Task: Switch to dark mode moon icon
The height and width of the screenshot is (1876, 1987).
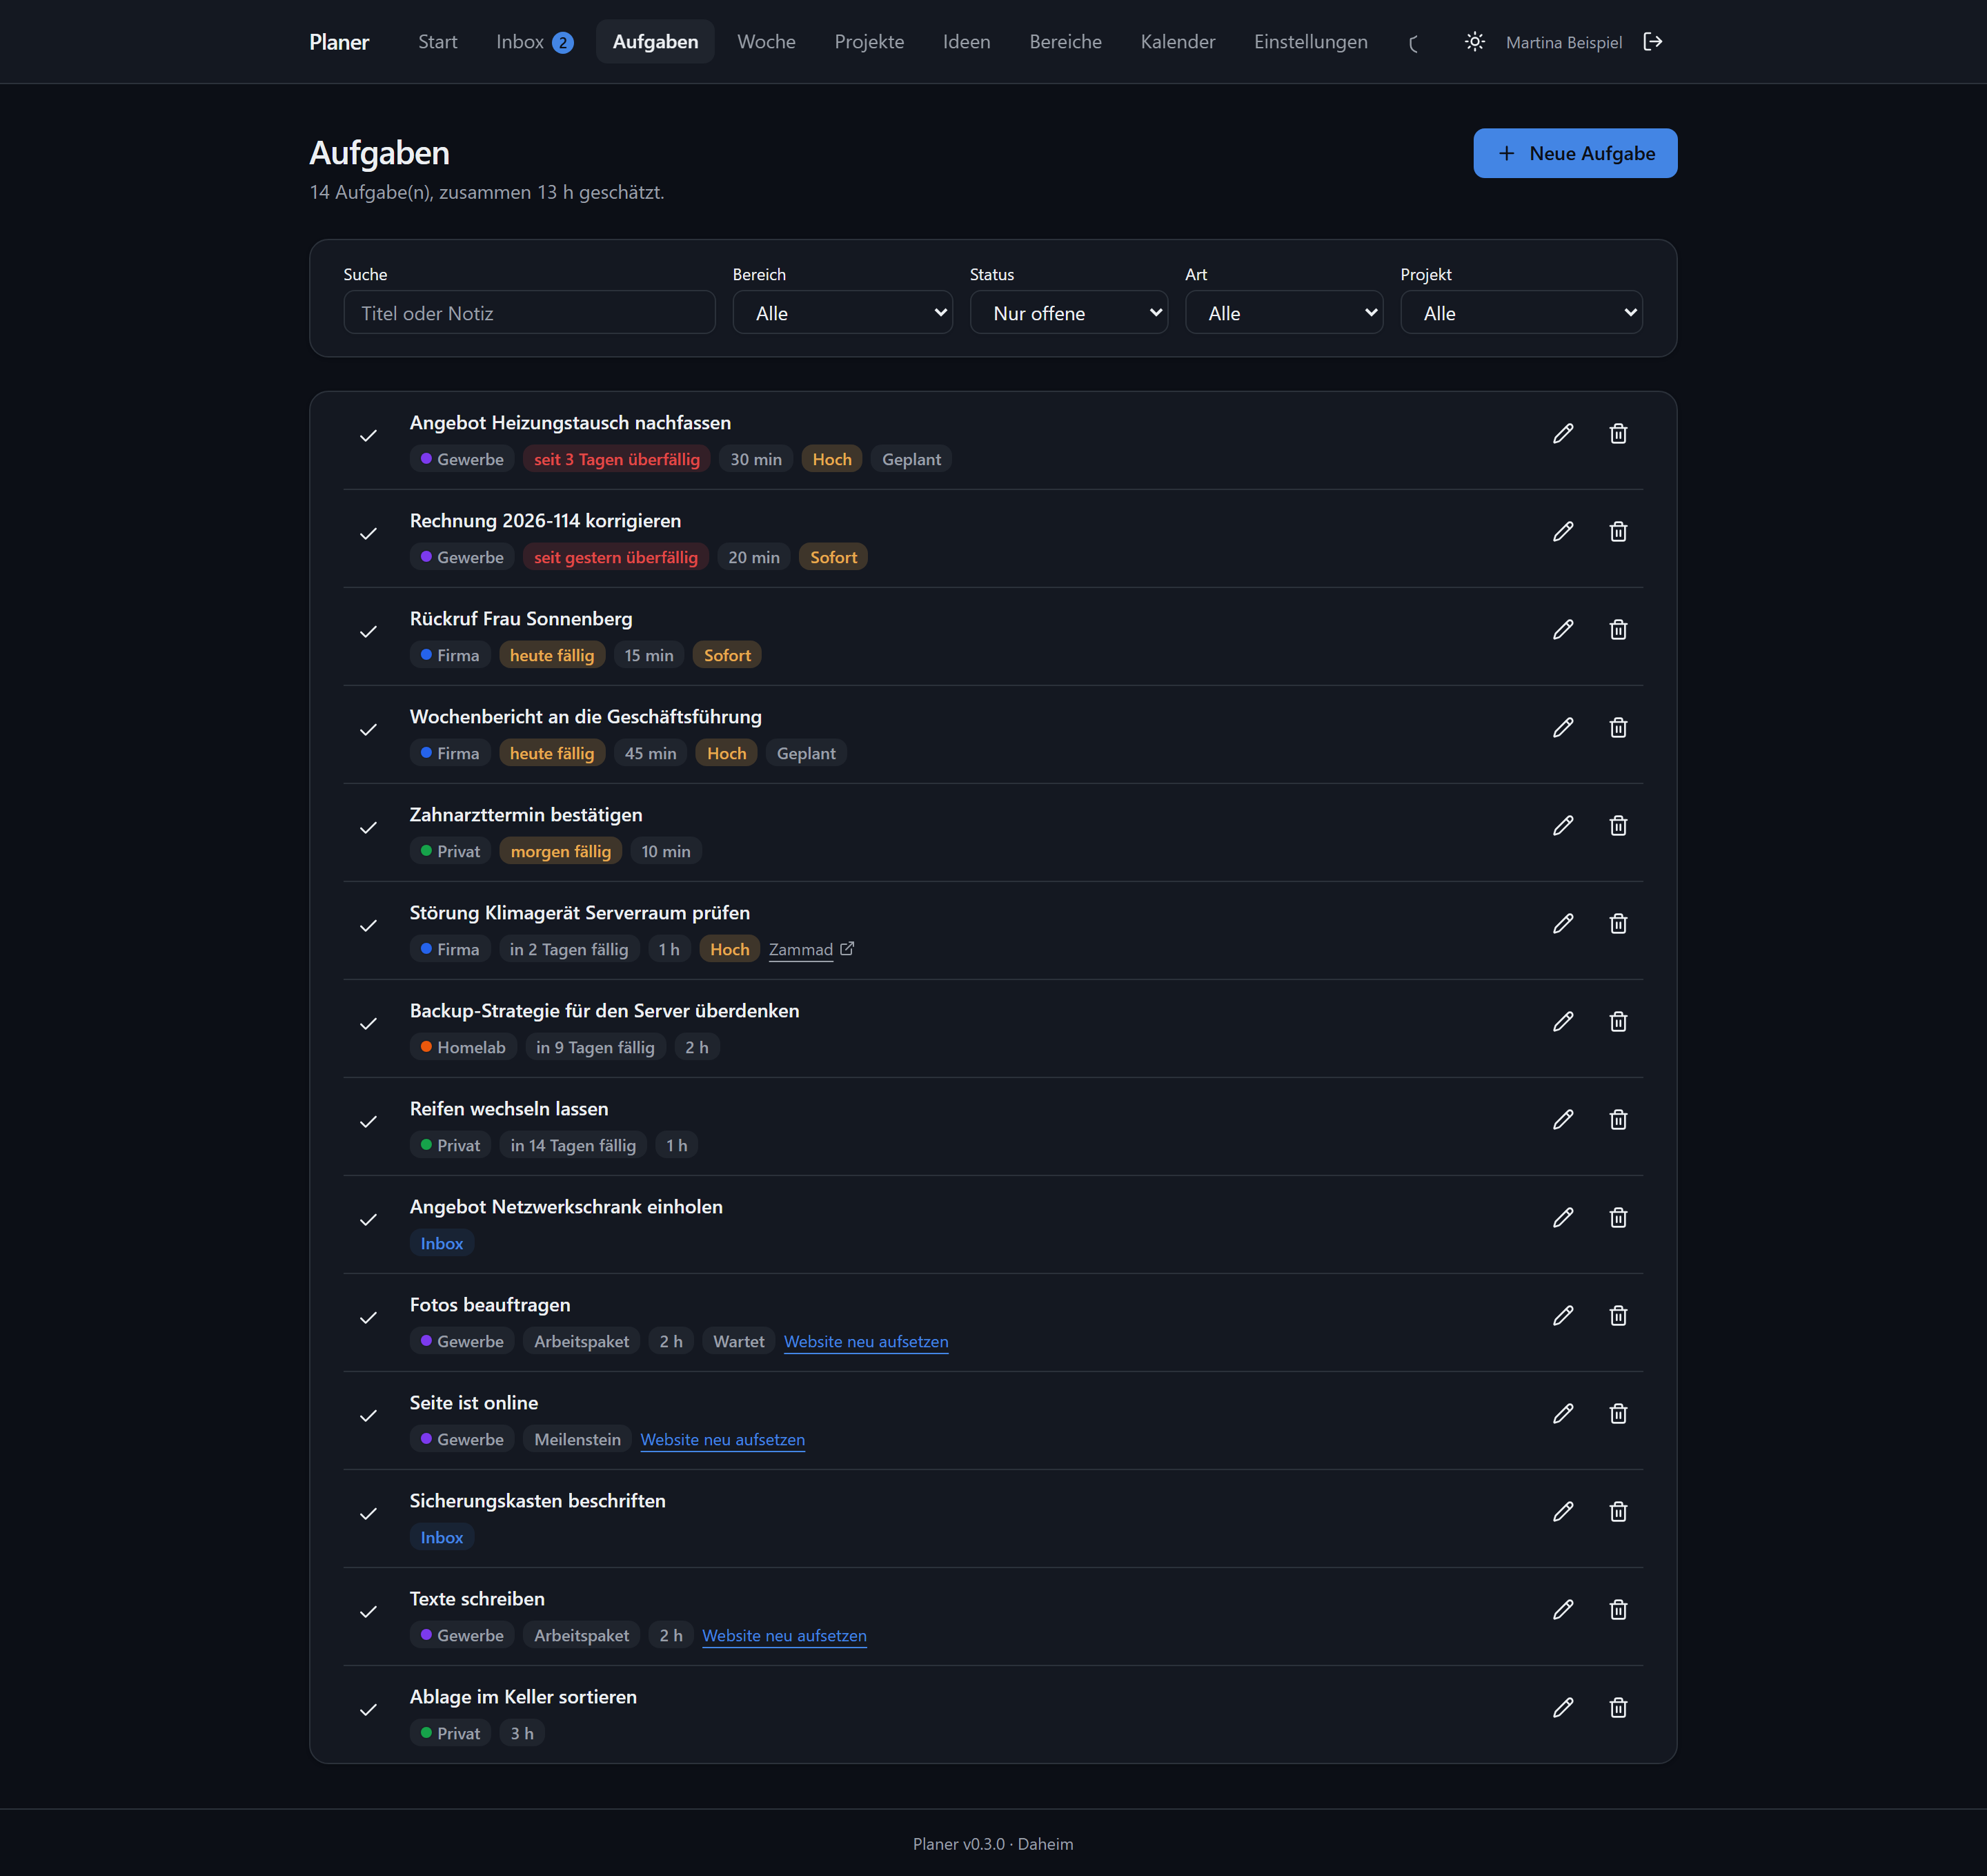Action: pyautogui.click(x=1414, y=42)
